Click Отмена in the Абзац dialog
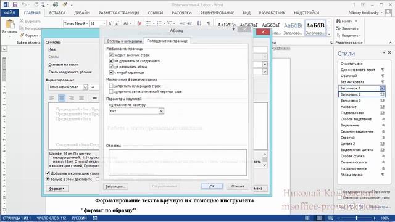The width and height of the screenshot is (395, 222). (x=238, y=186)
